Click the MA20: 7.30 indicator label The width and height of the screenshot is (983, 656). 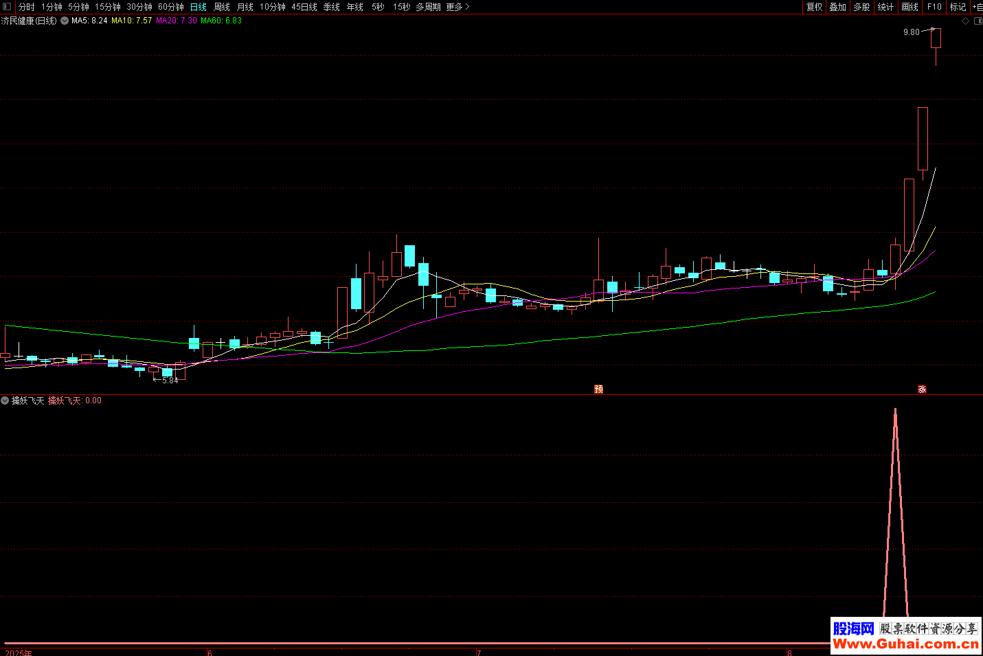pyautogui.click(x=177, y=21)
